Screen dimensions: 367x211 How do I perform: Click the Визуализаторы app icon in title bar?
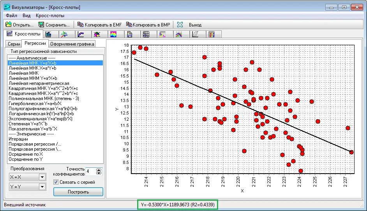point(7,7)
